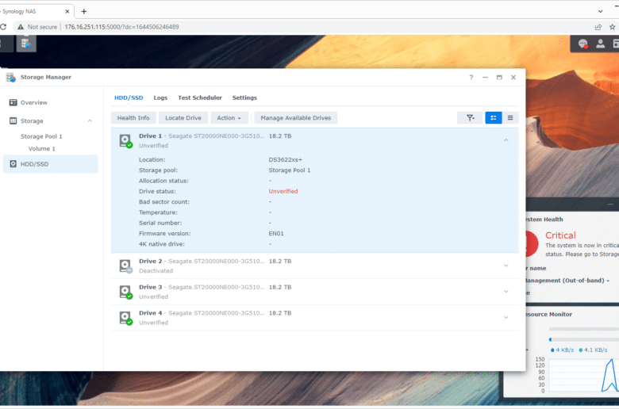This screenshot has width=619, height=409.
Task: Open the Action dropdown menu
Action: (229, 118)
